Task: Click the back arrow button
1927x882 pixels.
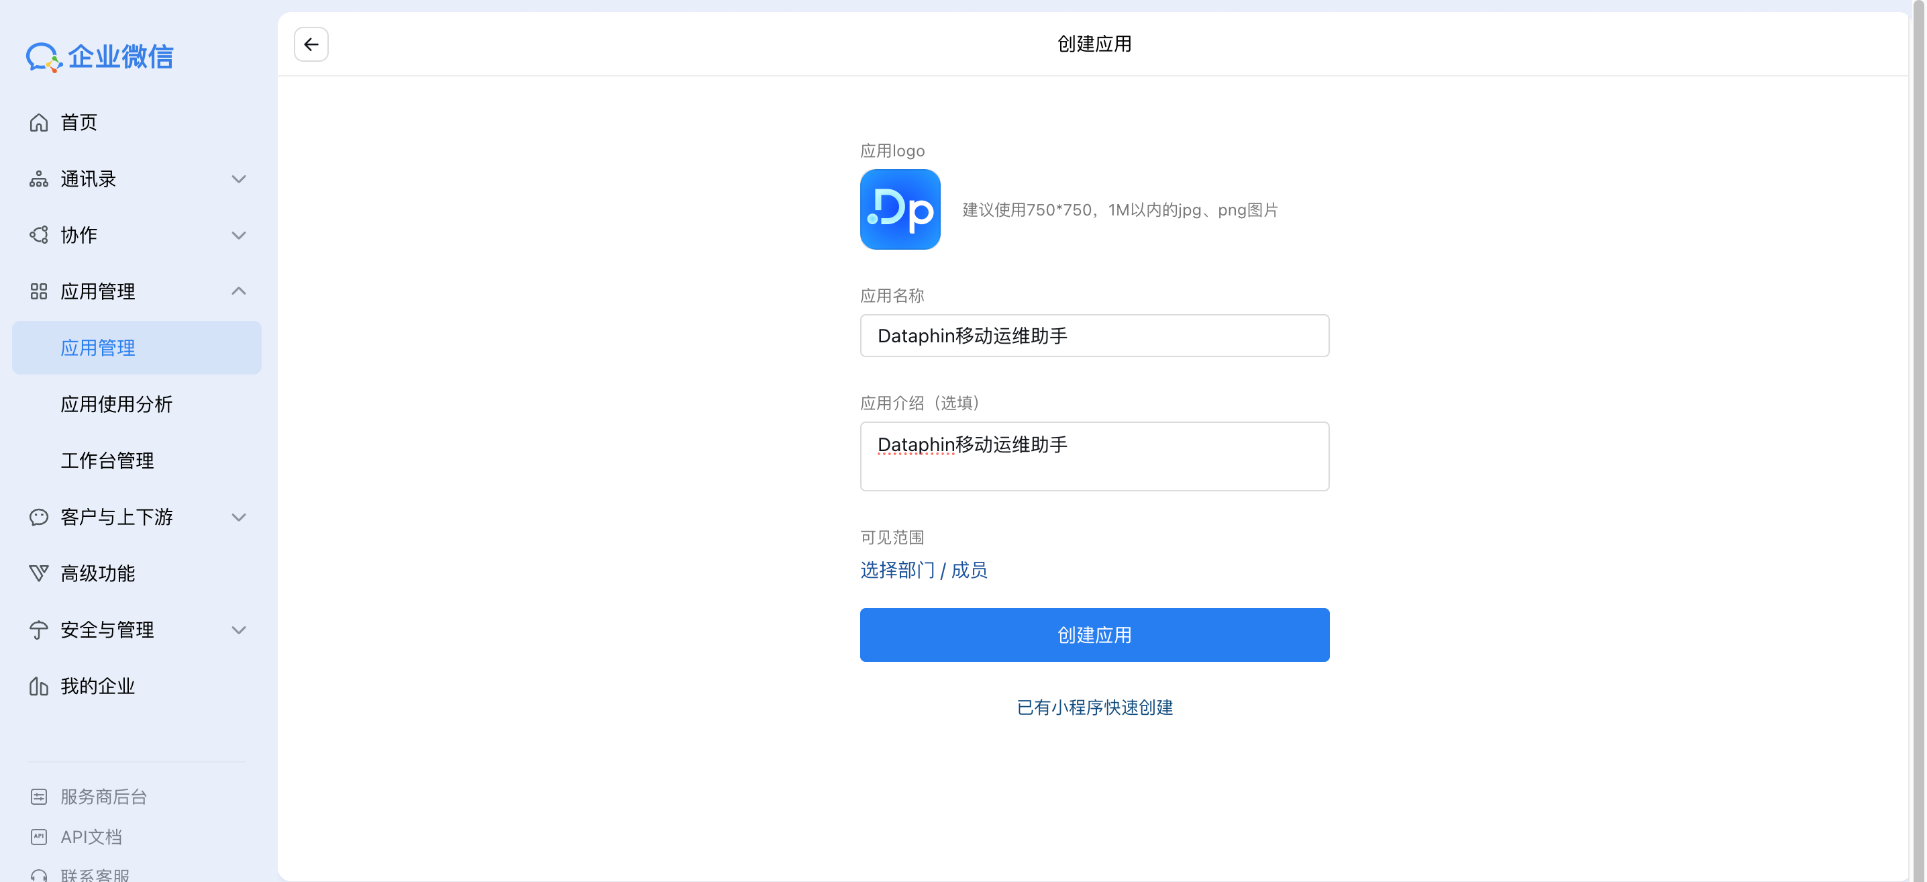Action: pos(311,44)
